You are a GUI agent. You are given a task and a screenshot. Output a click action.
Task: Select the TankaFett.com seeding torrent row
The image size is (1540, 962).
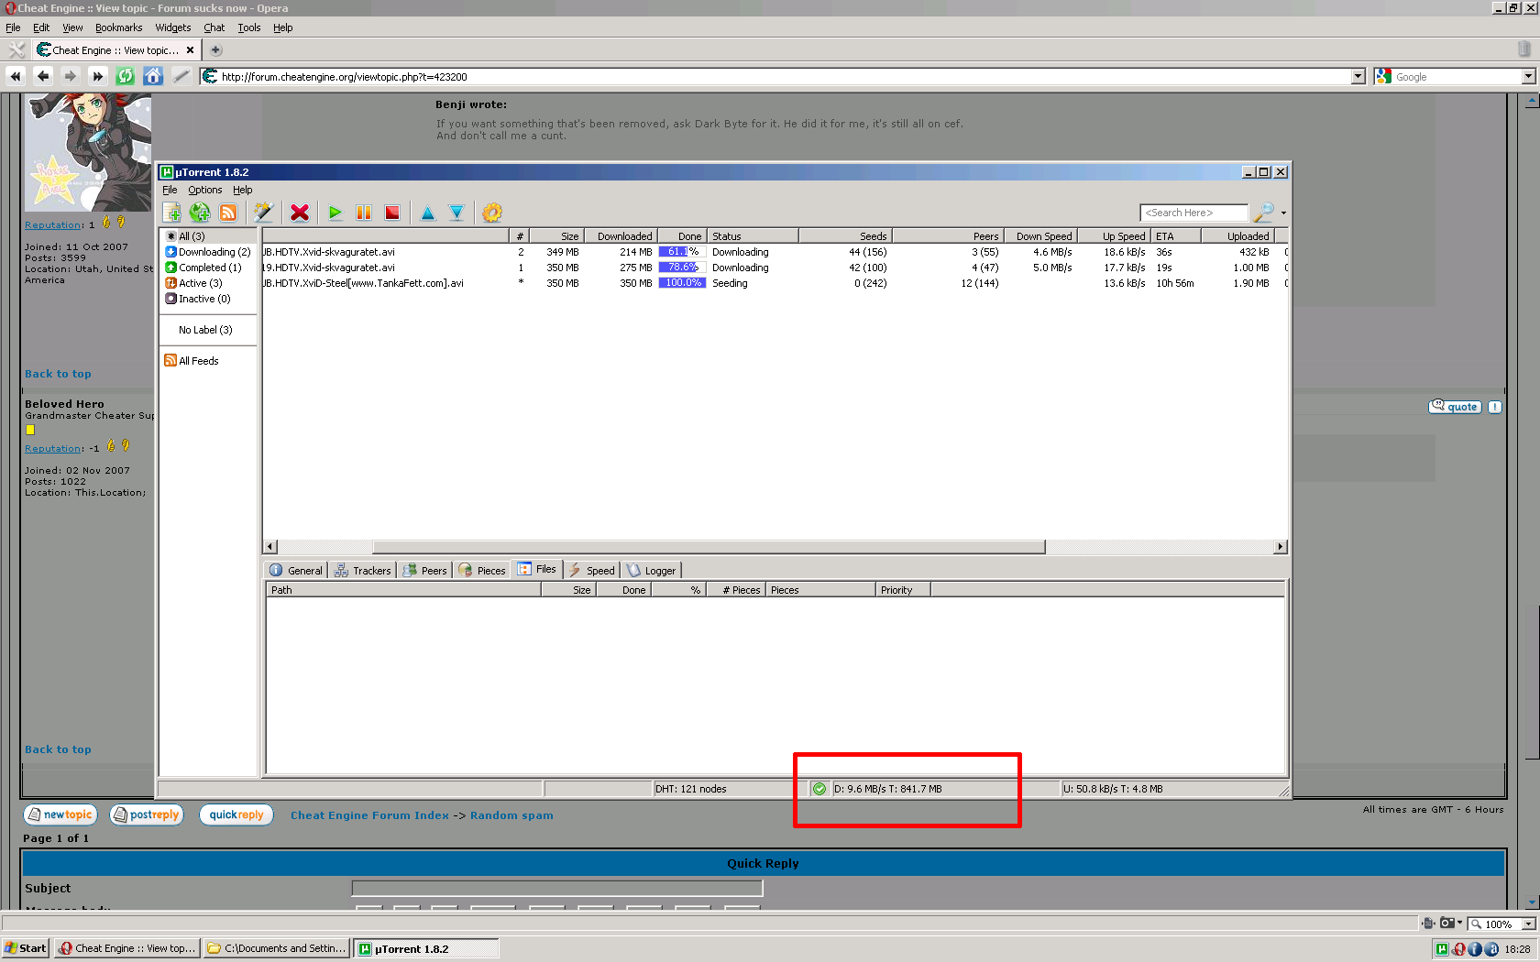(x=775, y=283)
